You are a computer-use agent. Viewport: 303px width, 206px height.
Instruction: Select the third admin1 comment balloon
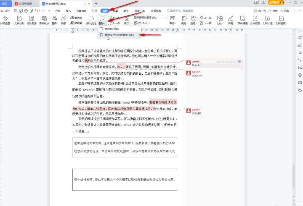(x=214, y=111)
